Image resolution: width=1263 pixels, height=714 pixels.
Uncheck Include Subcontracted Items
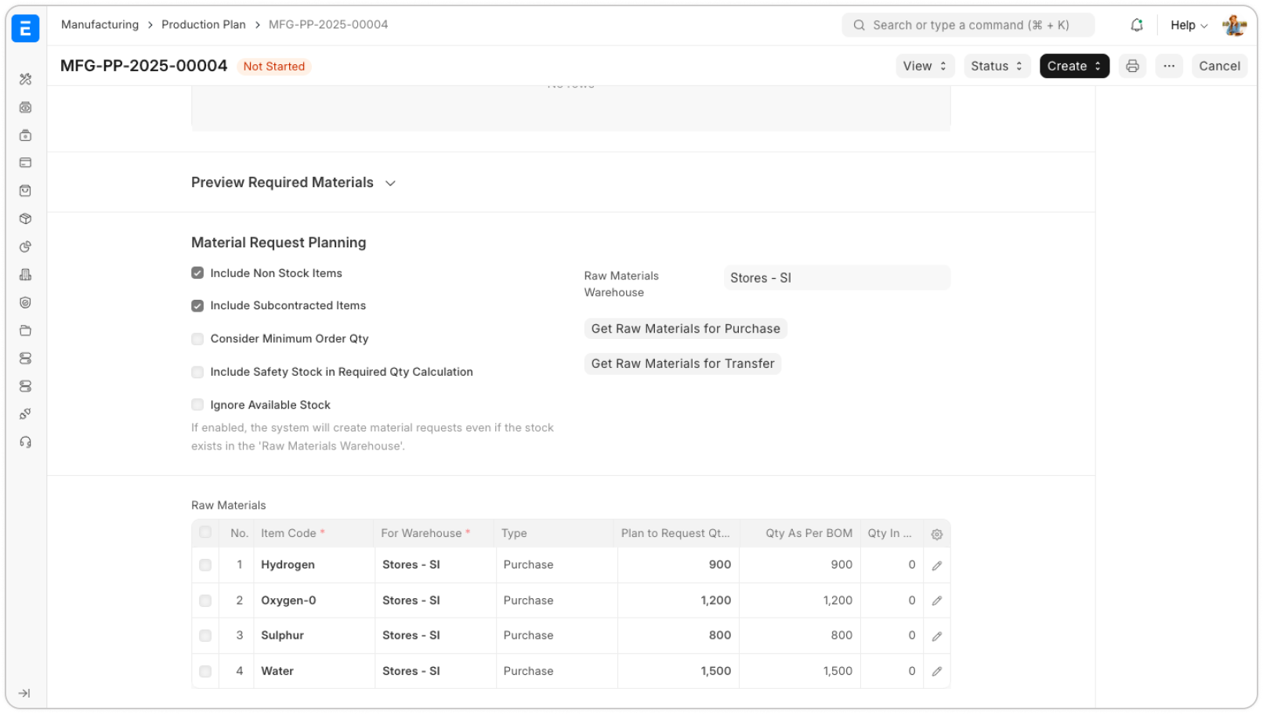point(197,306)
